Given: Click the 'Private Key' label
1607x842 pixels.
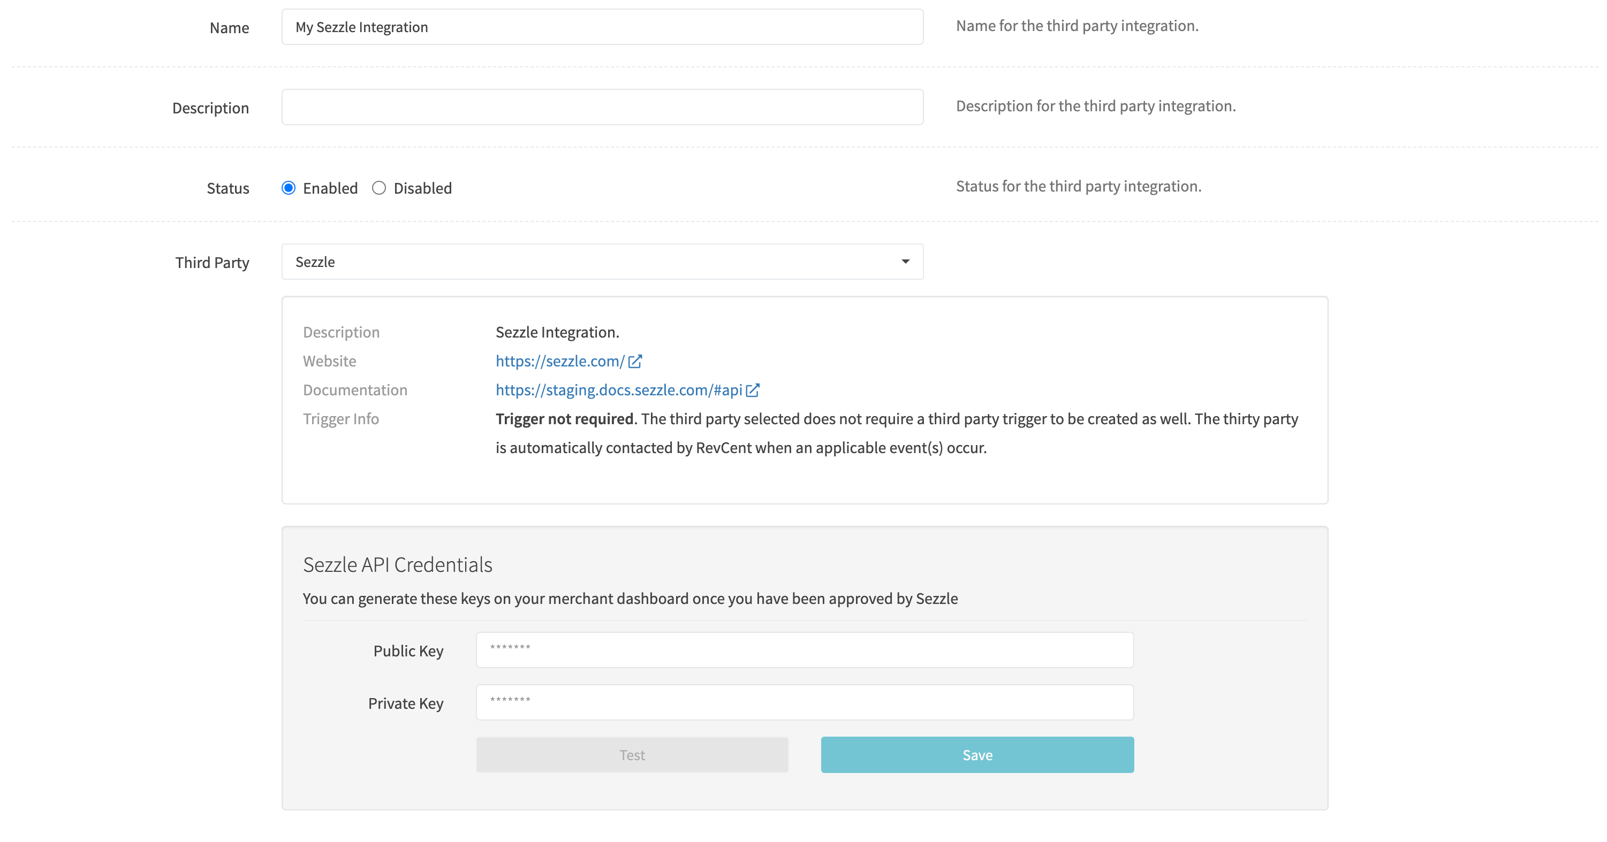Looking at the screenshot, I should (x=405, y=703).
